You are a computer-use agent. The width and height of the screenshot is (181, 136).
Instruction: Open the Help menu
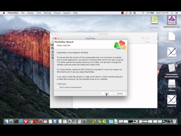(x=75, y=13)
